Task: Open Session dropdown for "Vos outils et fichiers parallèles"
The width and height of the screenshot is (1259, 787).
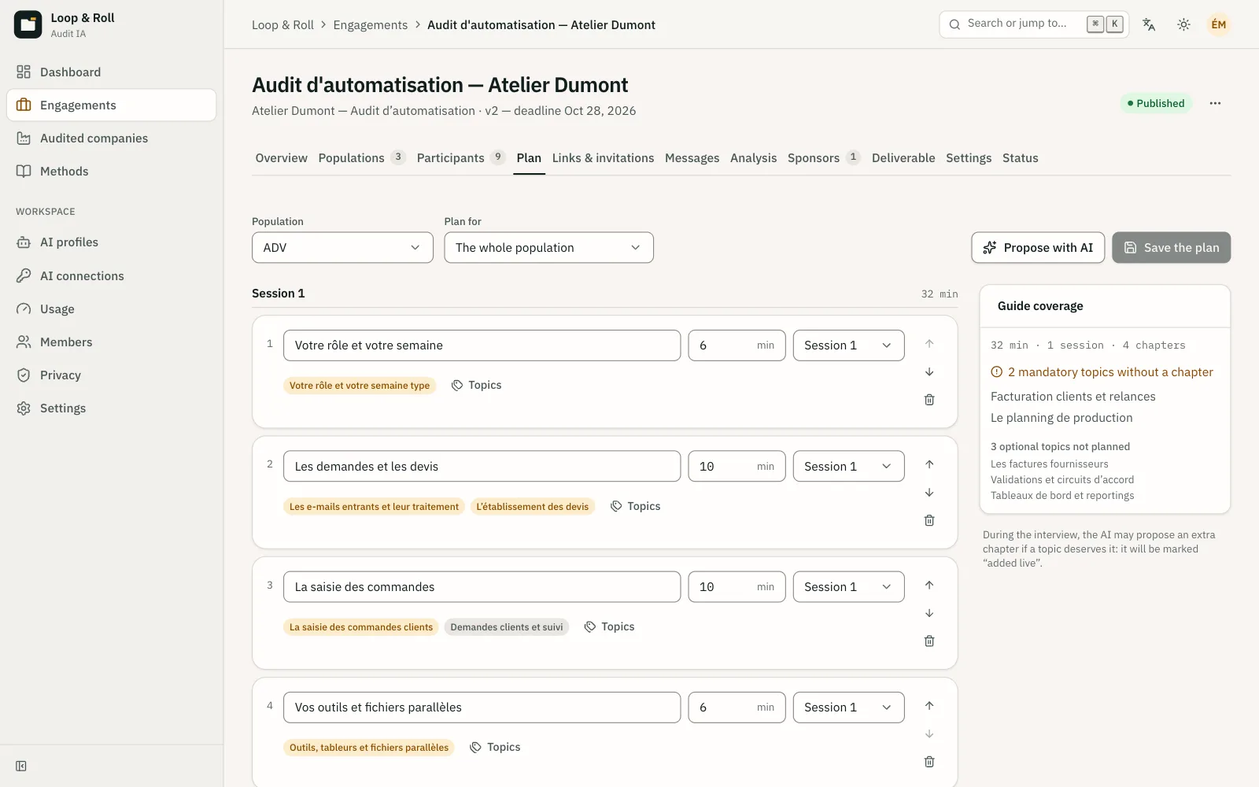Action: click(x=848, y=707)
